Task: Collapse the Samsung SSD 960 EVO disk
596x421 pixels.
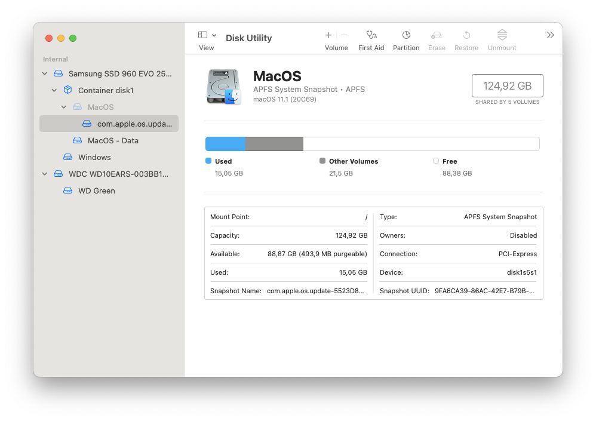Action: tap(45, 74)
